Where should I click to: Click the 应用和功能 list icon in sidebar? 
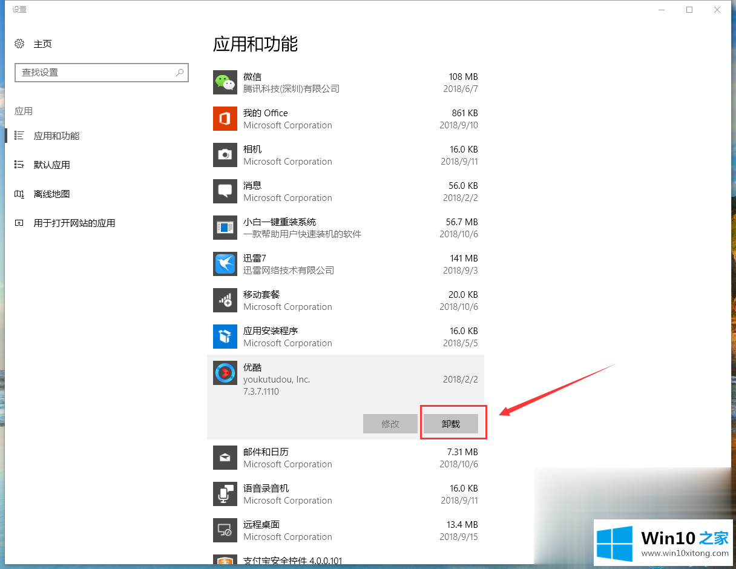(x=19, y=136)
